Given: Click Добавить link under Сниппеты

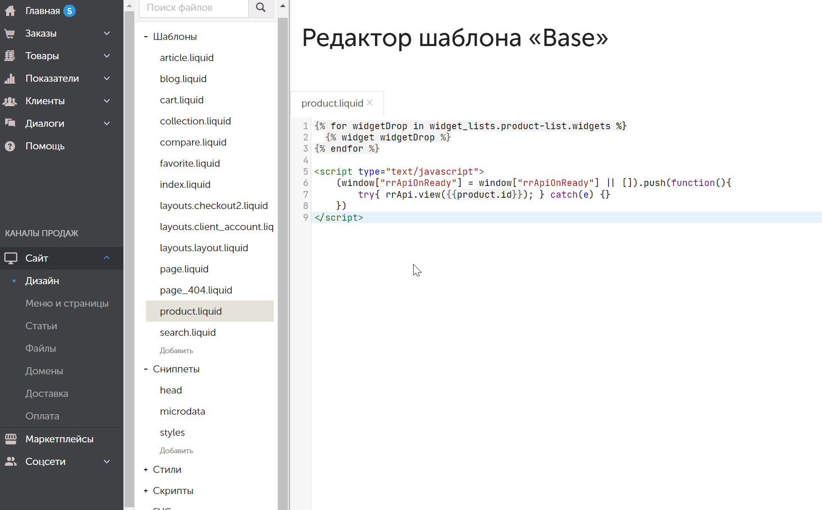Looking at the screenshot, I should point(177,451).
